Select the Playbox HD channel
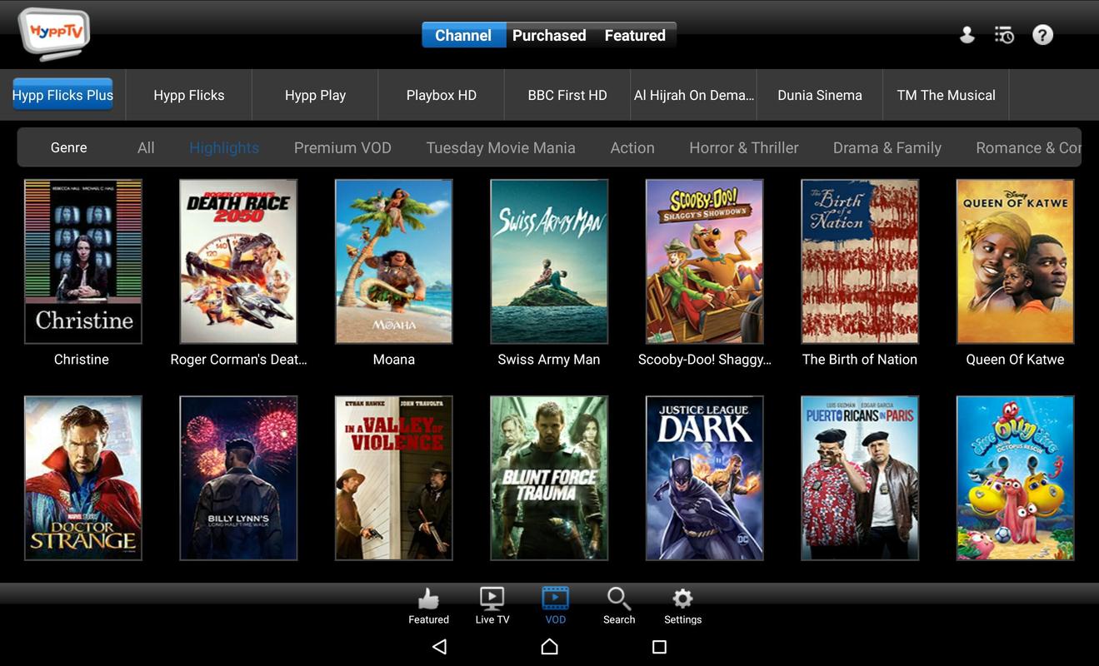Viewport: 1099px width, 666px height. [442, 95]
